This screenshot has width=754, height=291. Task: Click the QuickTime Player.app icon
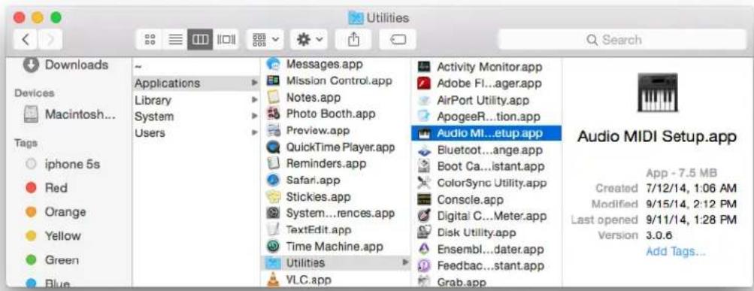coord(273,147)
